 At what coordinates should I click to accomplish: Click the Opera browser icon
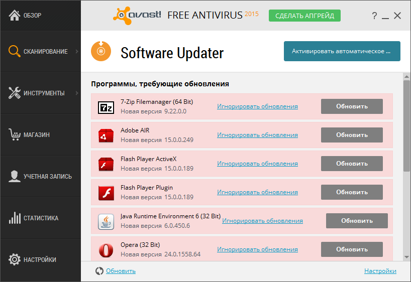106,250
